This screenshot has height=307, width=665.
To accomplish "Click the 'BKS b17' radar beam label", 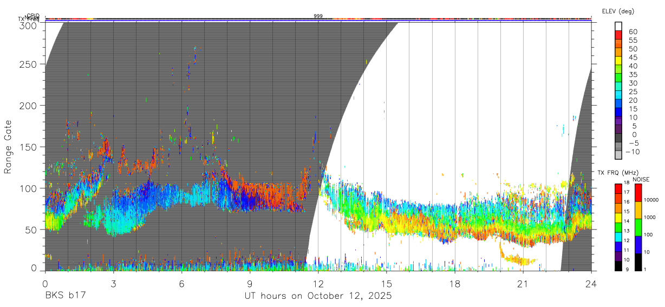I will [x=65, y=296].
